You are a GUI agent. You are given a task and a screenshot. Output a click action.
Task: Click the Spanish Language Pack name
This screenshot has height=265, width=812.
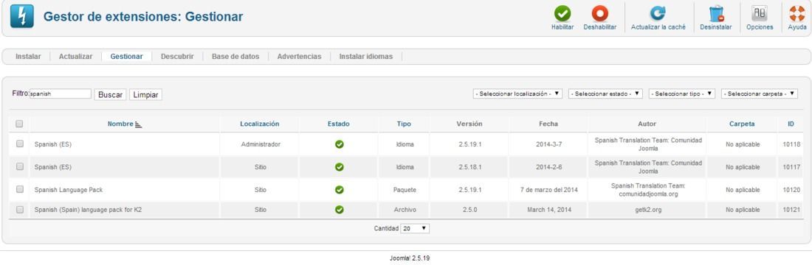(x=69, y=190)
